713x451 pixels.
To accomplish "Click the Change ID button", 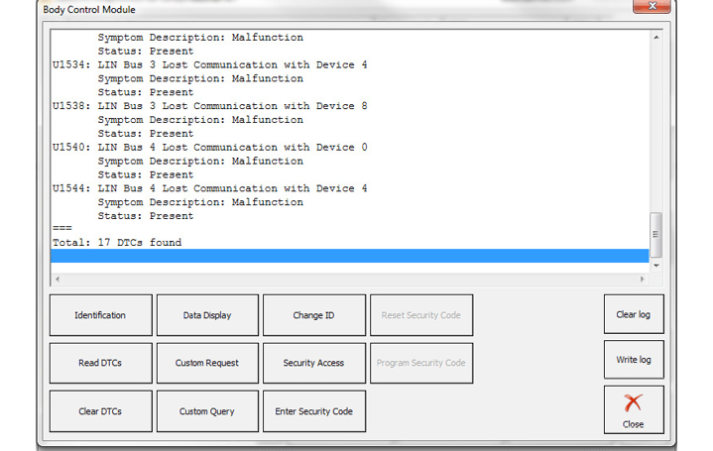I will (x=313, y=315).
